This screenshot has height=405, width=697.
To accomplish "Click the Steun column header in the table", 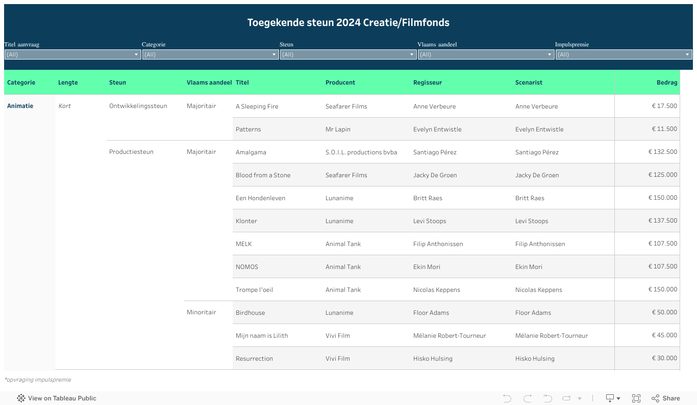I will [117, 83].
